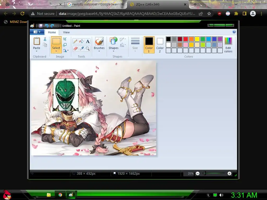Click the Chrome address bar URL
This screenshot has height=200, width=267.
pyautogui.click(x=127, y=14)
